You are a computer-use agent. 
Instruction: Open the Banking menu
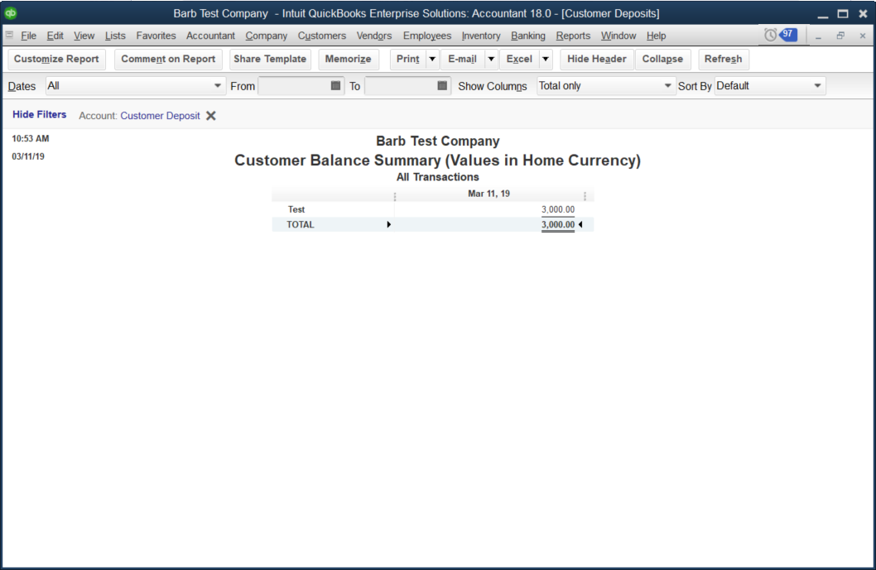[528, 36]
